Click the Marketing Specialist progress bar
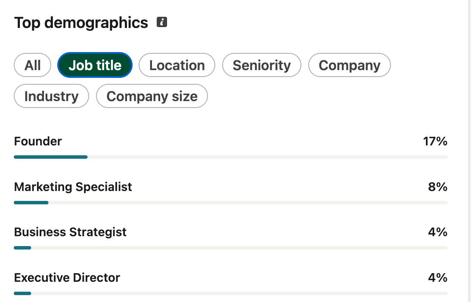This screenshot has height=302, width=471. coord(231,203)
